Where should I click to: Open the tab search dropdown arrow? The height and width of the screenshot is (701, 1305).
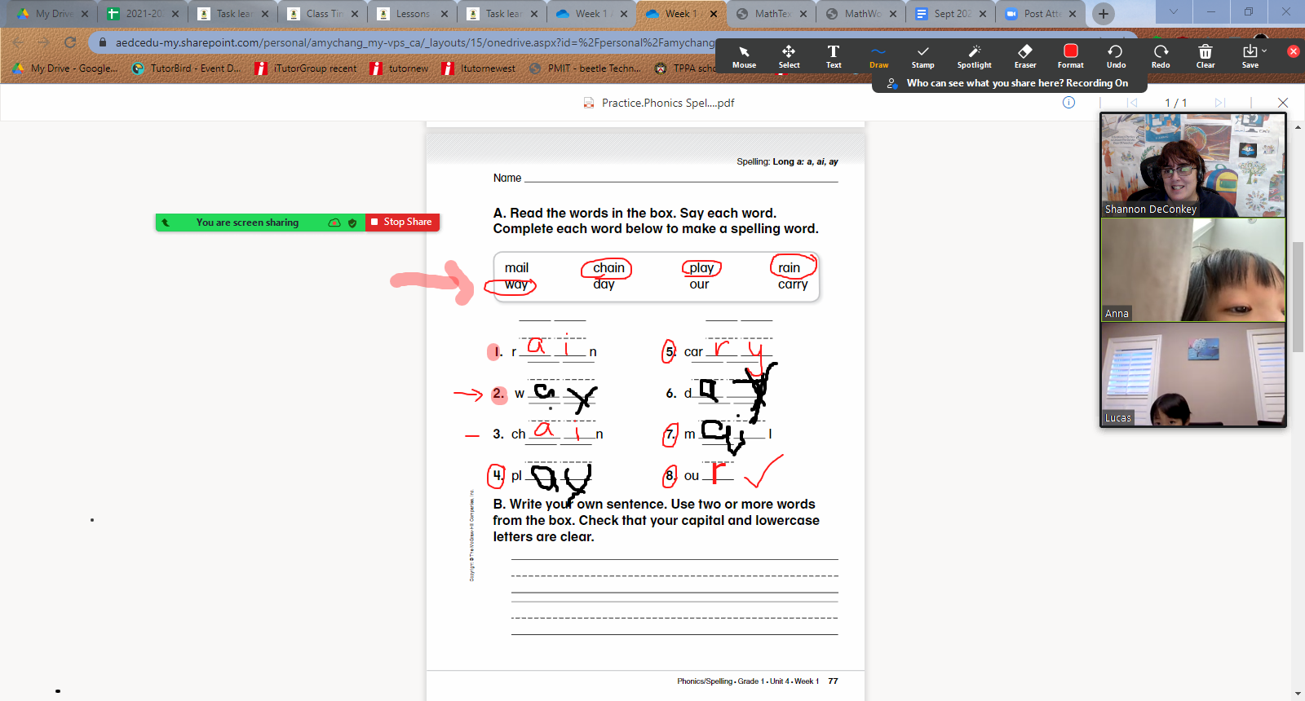coord(1173,11)
